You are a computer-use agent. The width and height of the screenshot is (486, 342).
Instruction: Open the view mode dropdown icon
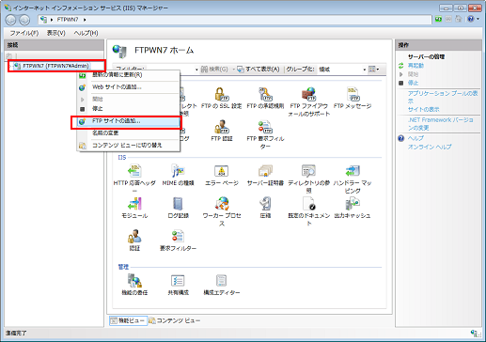[x=373, y=70]
